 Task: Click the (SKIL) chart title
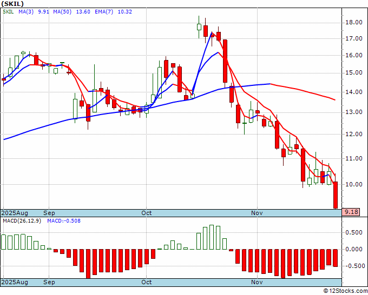pos(12,4)
